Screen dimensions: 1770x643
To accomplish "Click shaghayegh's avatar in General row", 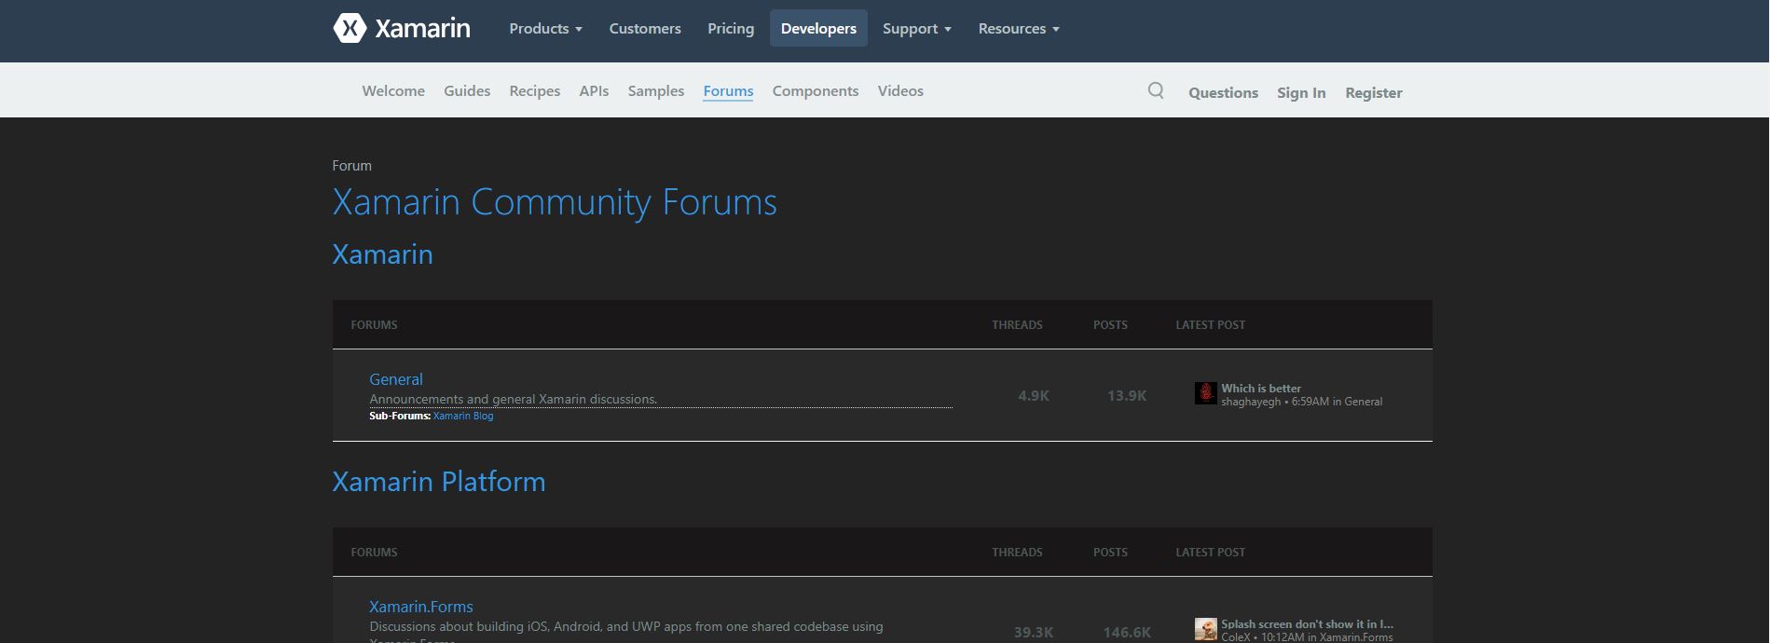I will pyautogui.click(x=1206, y=393).
